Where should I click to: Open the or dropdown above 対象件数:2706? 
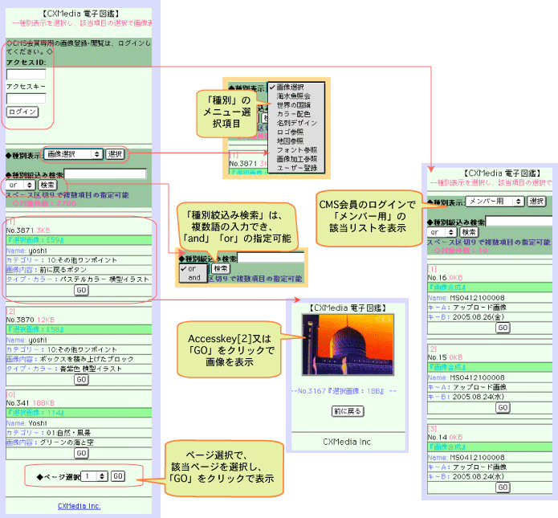point(20,186)
